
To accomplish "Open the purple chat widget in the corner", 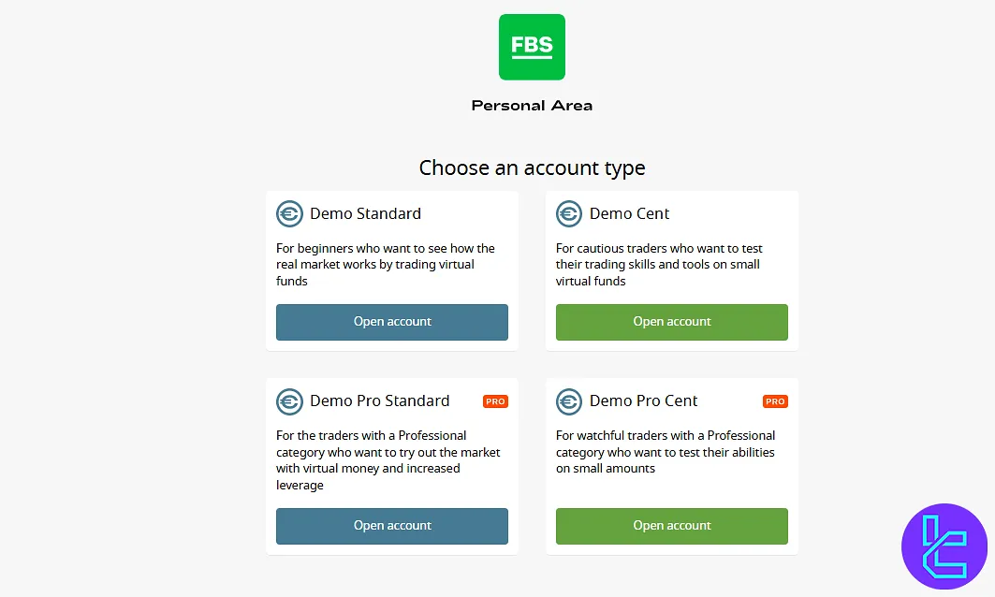I will pos(944,546).
